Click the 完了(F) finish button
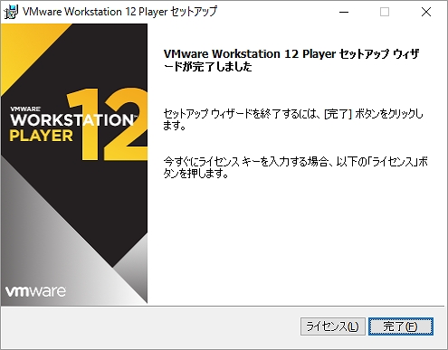The width and height of the screenshot is (448, 350). (x=401, y=326)
